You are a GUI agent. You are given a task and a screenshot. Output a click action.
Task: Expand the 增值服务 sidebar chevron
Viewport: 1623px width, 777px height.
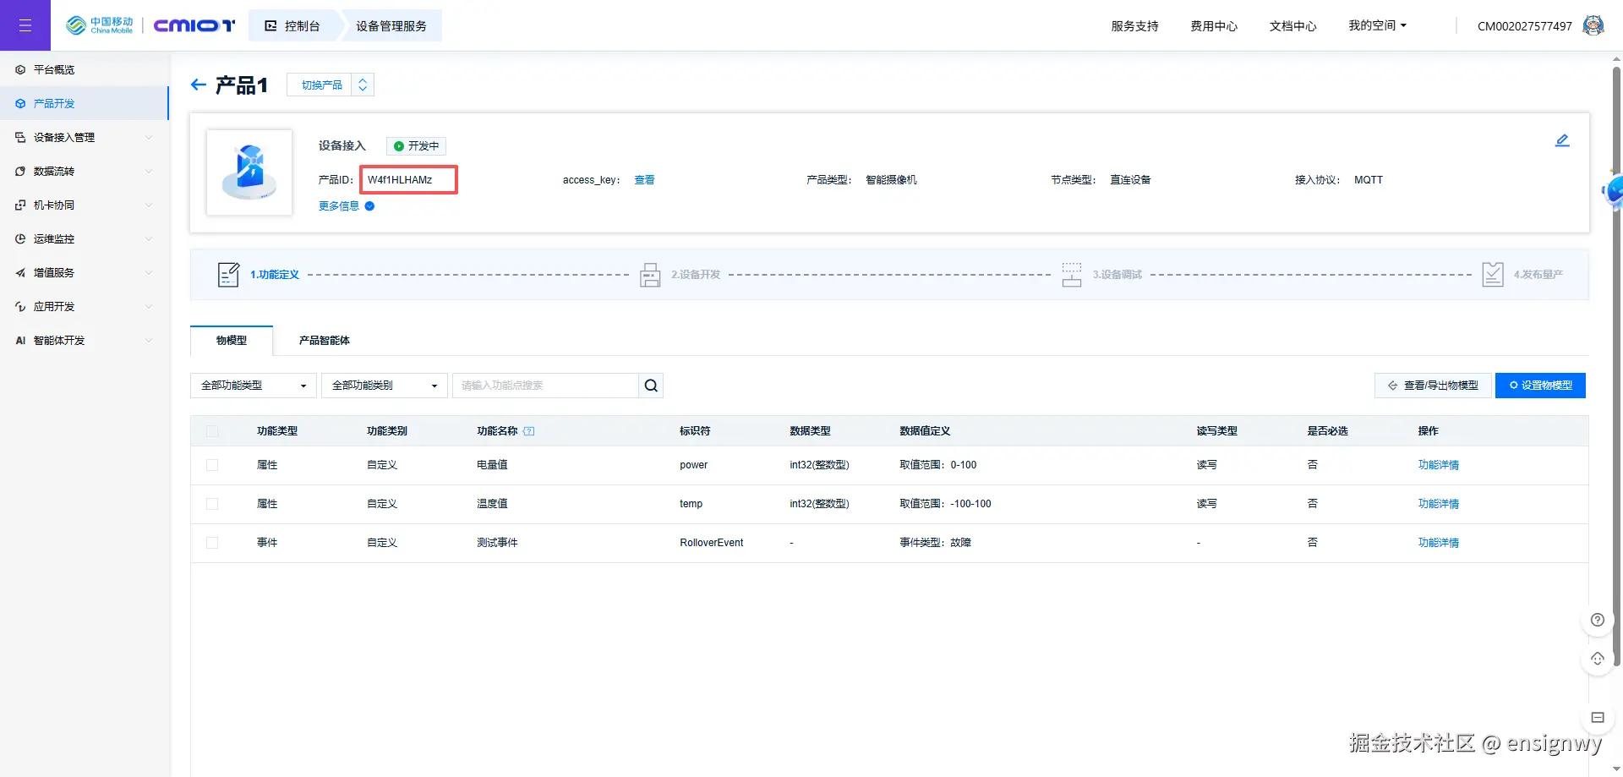tap(149, 272)
